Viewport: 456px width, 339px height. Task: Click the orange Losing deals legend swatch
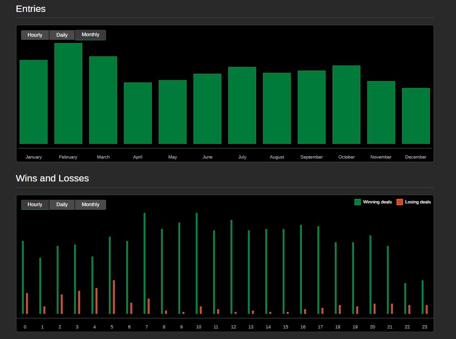[x=400, y=202]
